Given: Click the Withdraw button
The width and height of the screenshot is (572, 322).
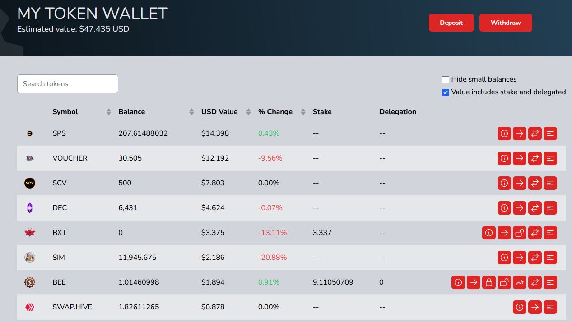Looking at the screenshot, I should [x=506, y=23].
